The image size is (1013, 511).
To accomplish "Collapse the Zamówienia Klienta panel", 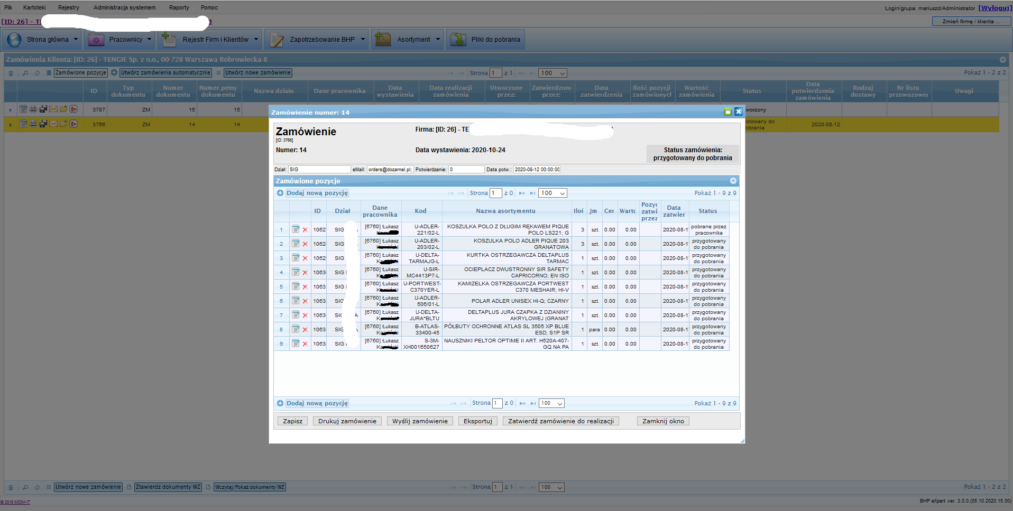I will pyautogui.click(x=1003, y=60).
